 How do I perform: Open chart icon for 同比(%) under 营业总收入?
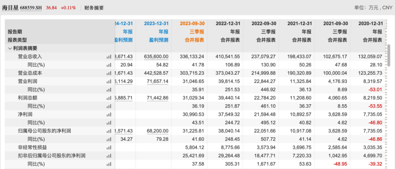click(109, 65)
